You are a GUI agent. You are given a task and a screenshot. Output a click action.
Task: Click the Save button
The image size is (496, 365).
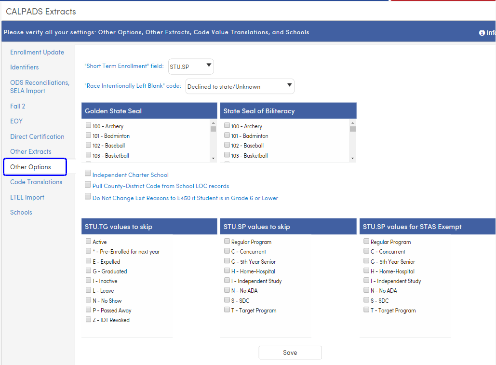pyautogui.click(x=290, y=352)
